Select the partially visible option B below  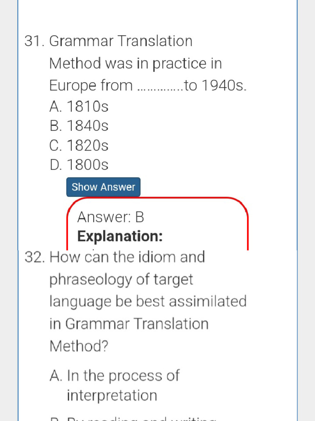coord(133,418)
